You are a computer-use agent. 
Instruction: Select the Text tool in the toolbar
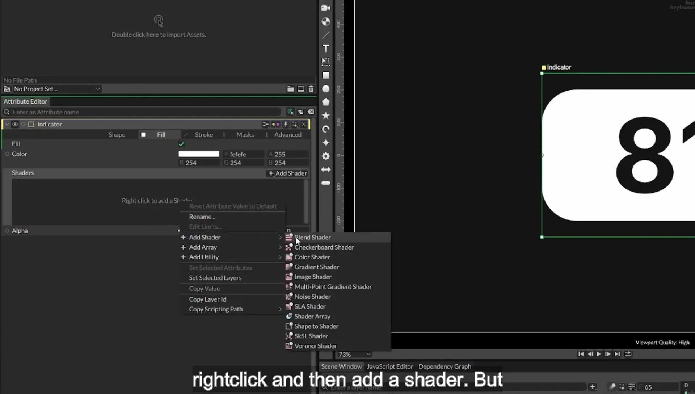point(326,49)
